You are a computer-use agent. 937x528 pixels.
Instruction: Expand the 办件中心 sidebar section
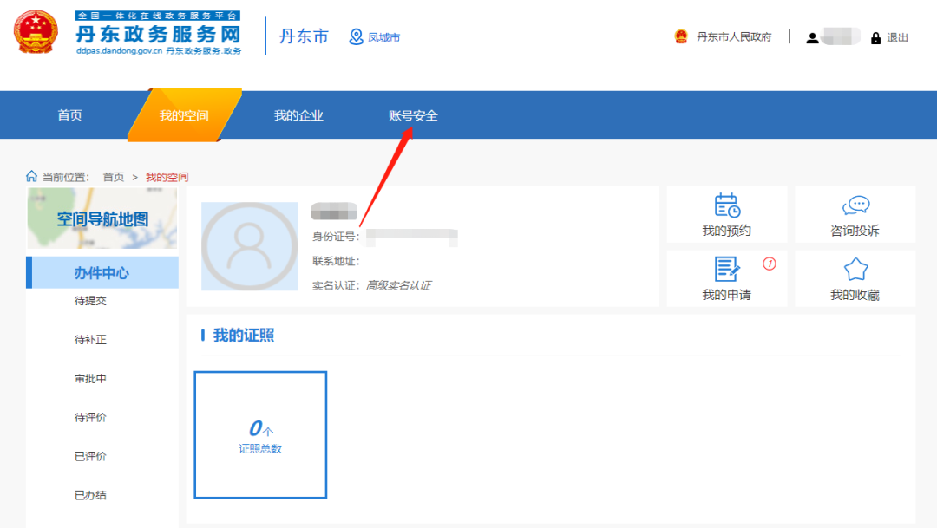tap(102, 272)
